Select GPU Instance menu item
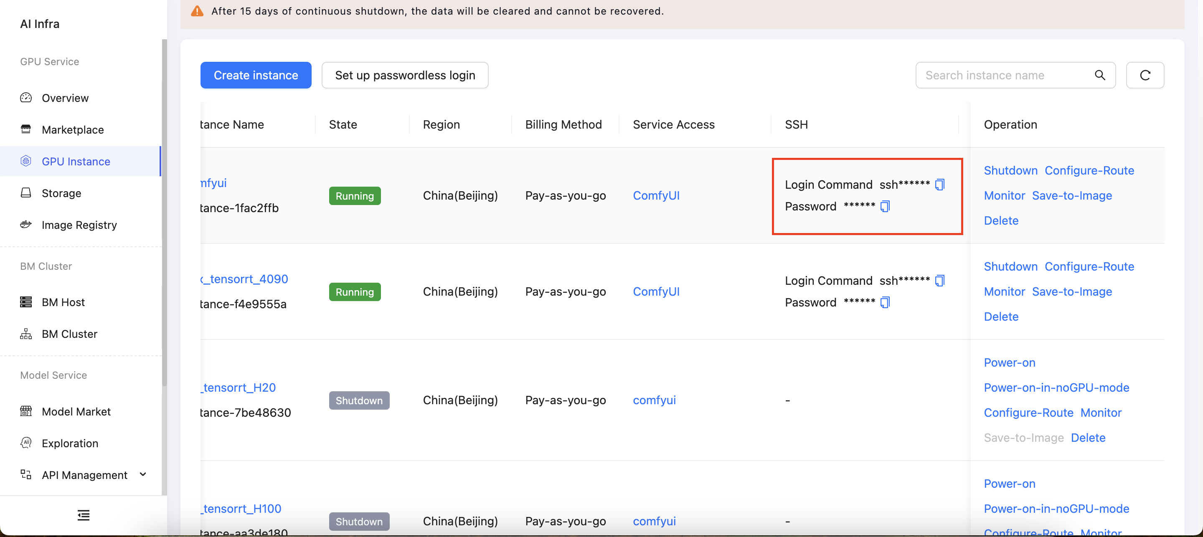Screen dimensions: 1203x537 click(x=80, y=162)
